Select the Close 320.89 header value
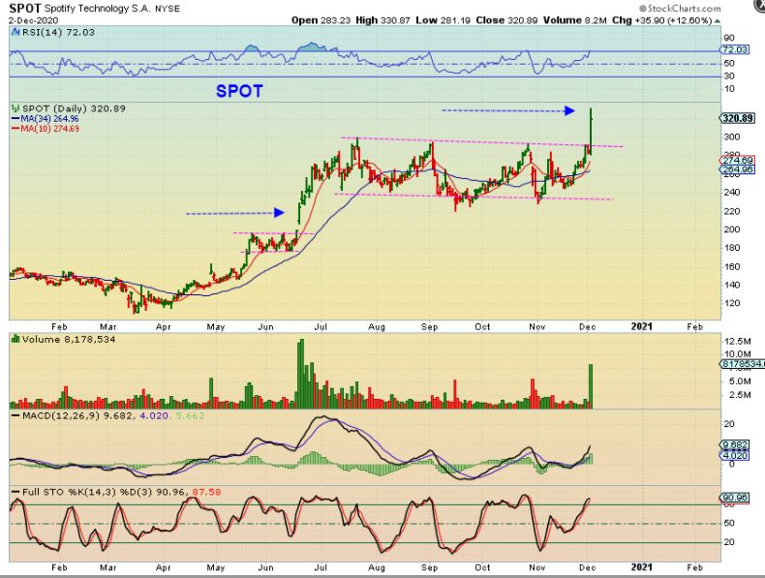Viewport: 765px width, 578px height. (x=506, y=20)
